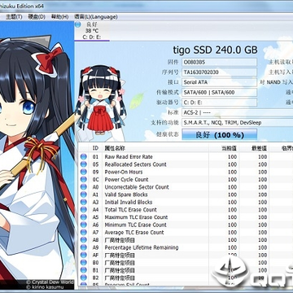Click the status circle in row ID AF

point(83,256)
